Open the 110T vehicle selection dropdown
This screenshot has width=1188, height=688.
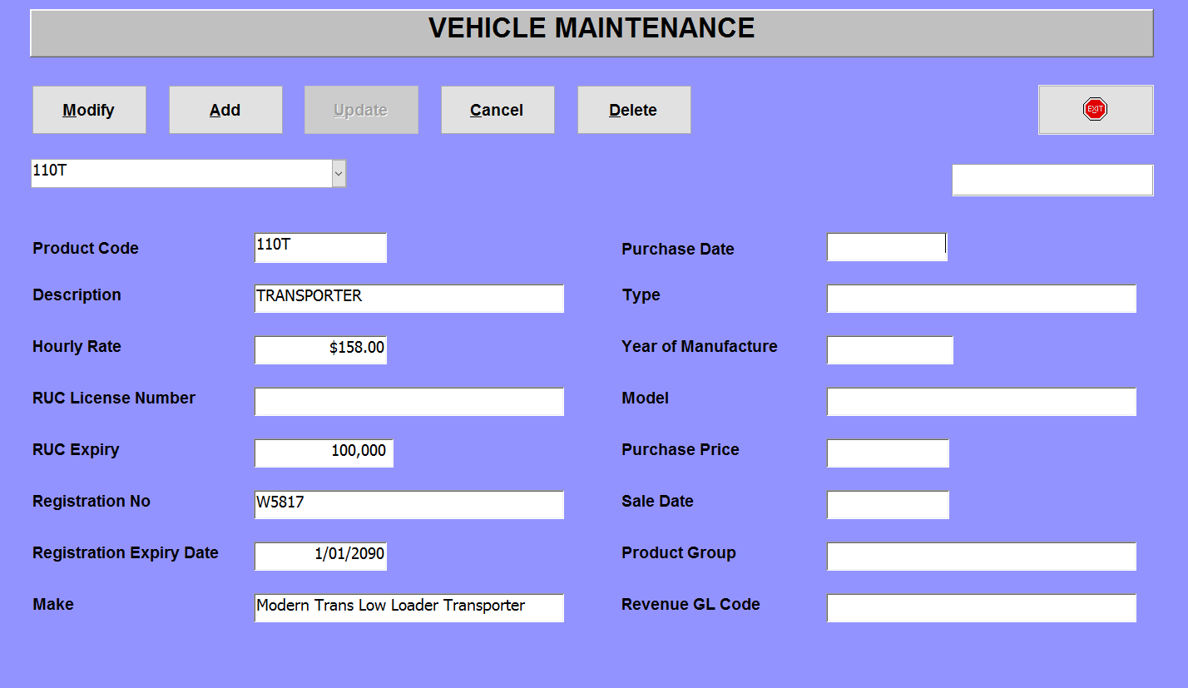pos(339,173)
